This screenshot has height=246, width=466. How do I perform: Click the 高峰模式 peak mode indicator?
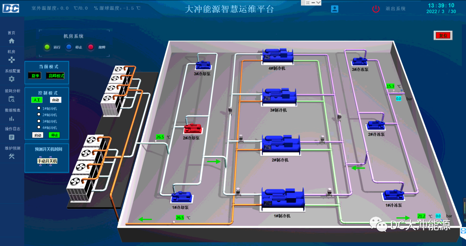coord(56,76)
